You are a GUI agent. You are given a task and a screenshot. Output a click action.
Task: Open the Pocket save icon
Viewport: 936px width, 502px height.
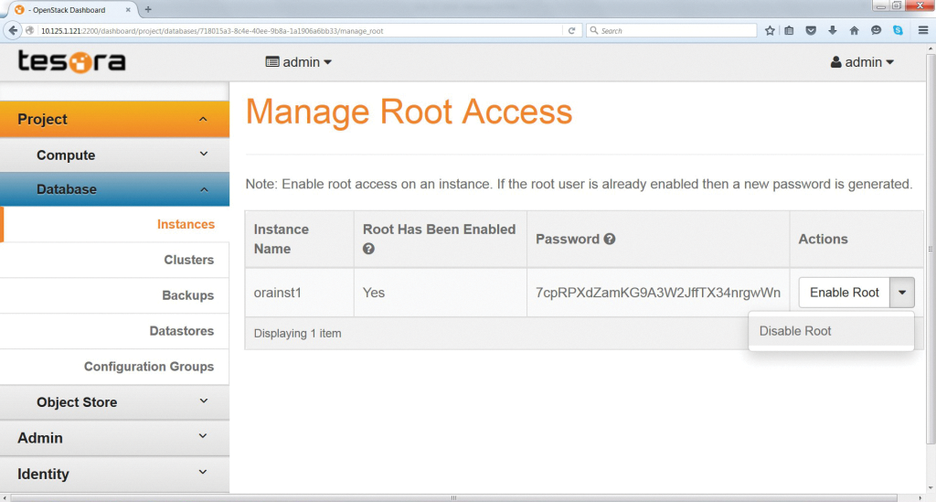click(811, 30)
